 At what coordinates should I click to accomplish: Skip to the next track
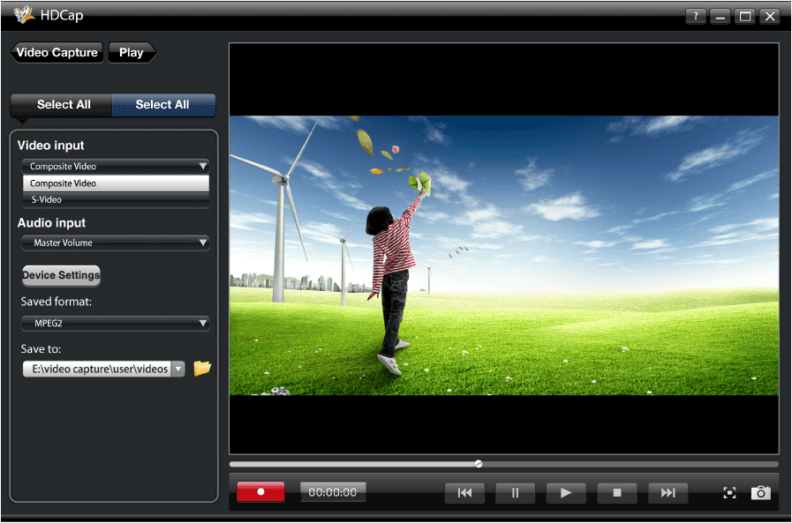[668, 493]
